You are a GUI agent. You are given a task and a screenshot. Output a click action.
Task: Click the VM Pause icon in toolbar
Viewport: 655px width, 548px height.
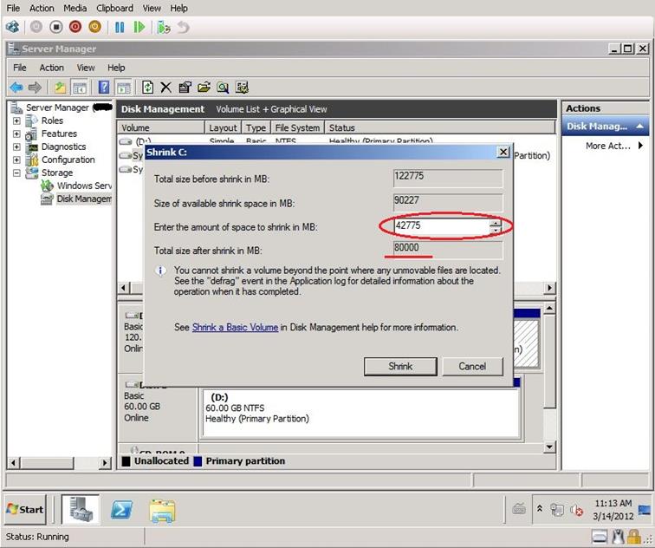point(120,27)
